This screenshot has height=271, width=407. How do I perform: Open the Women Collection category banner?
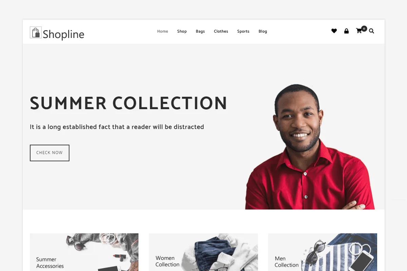tap(203, 252)
